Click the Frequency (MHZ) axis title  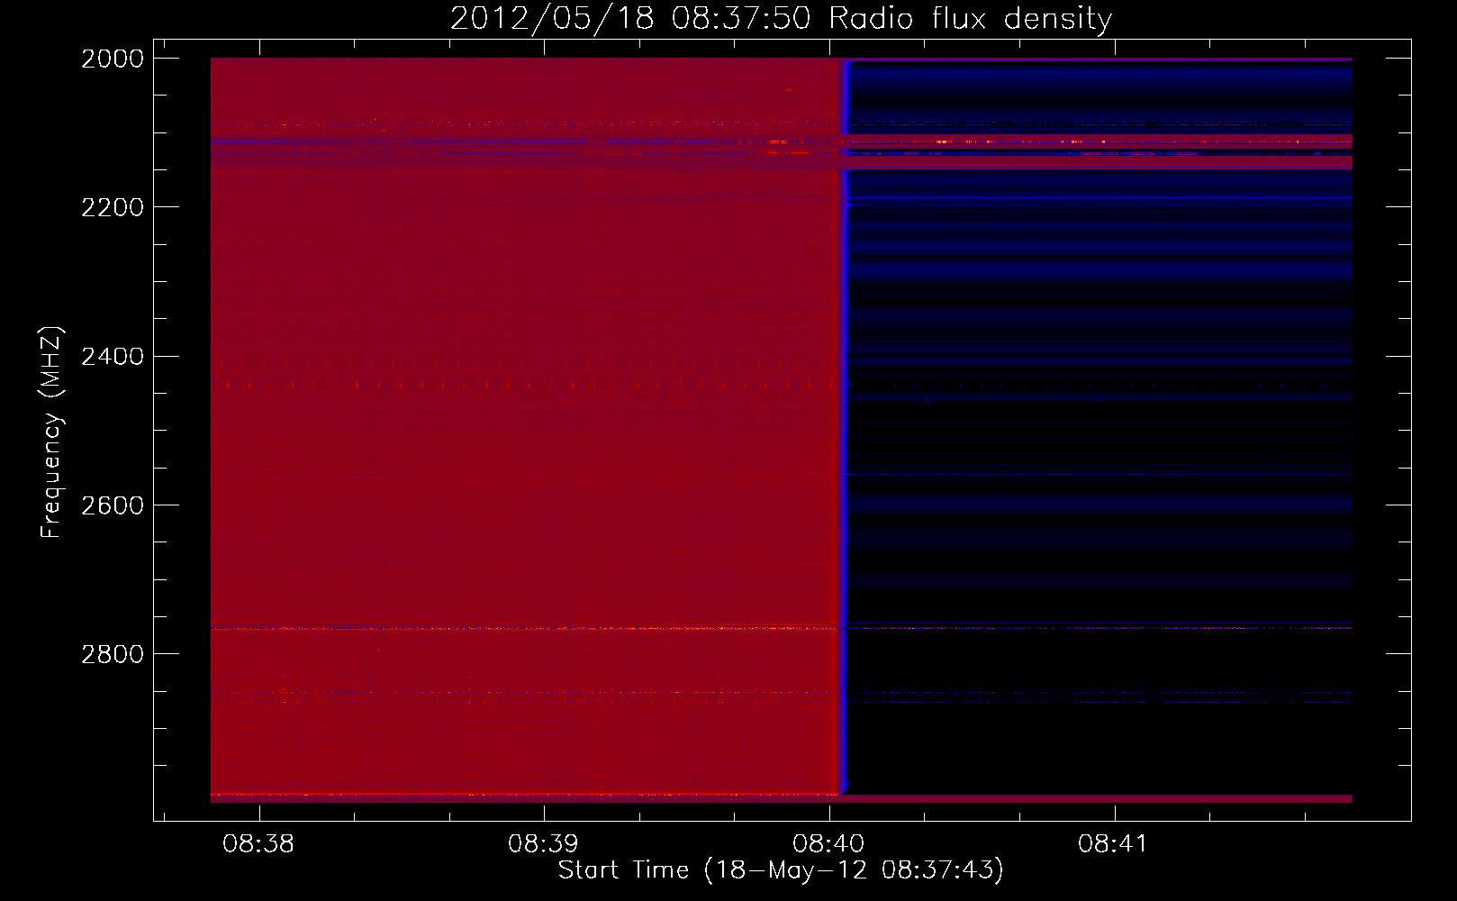(x=51, y=432)
